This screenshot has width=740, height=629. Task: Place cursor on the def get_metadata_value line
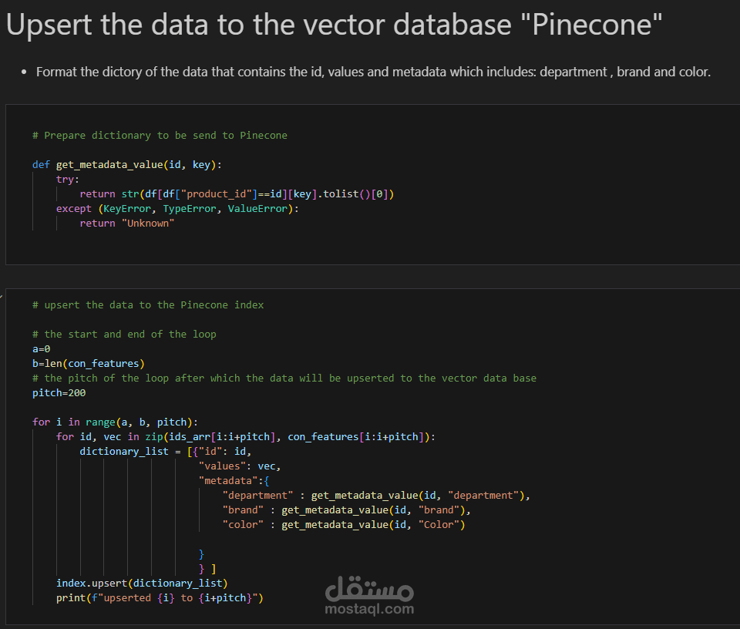click(127, 165)
